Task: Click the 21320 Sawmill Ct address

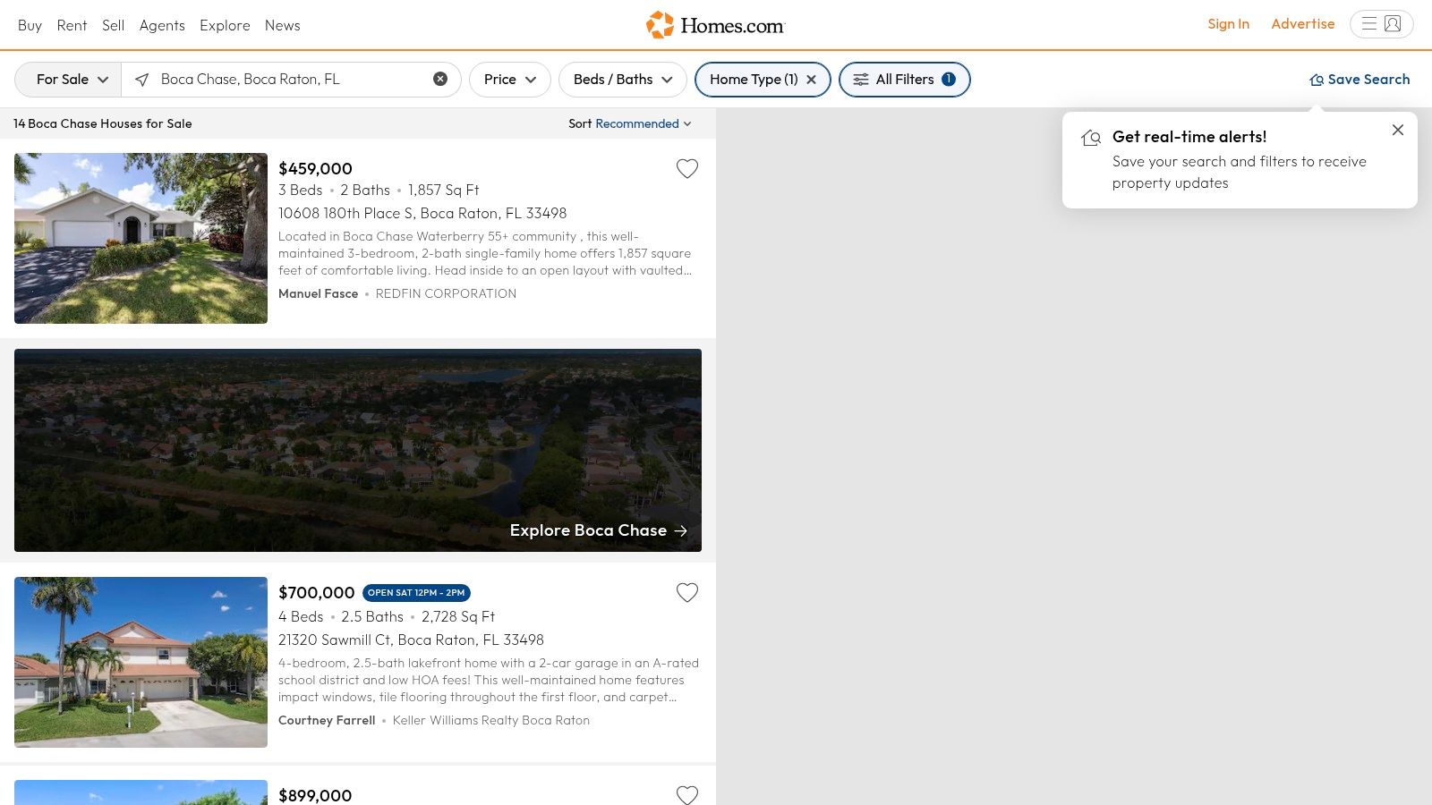Action: (x=411, y=640)
